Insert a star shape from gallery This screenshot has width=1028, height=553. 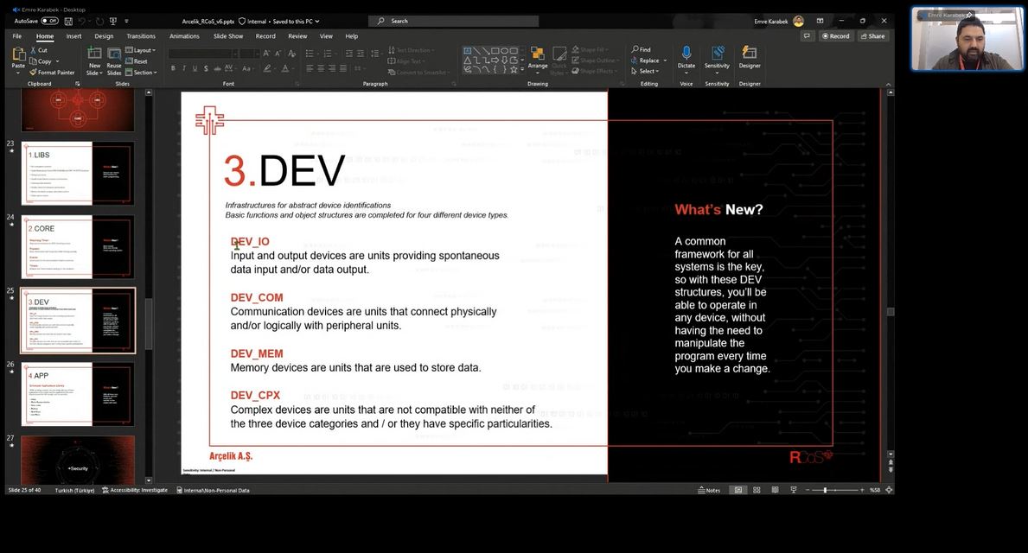click(514, 69)
